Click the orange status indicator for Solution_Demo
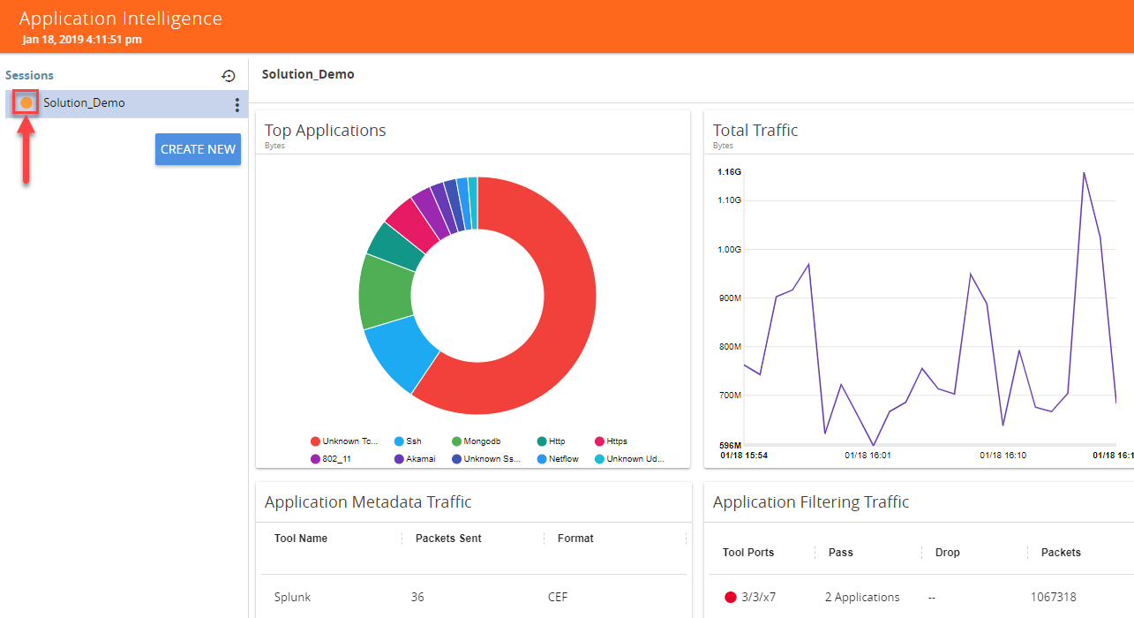Viewport: 1134px width, 618px height. 26,103
